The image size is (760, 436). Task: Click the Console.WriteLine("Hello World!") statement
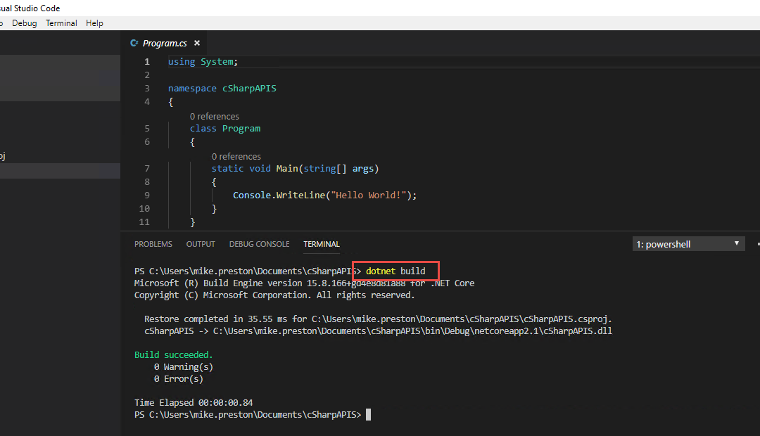point(324,195)
